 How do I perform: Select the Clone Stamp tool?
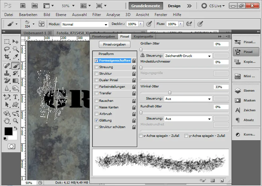[7, 73]
